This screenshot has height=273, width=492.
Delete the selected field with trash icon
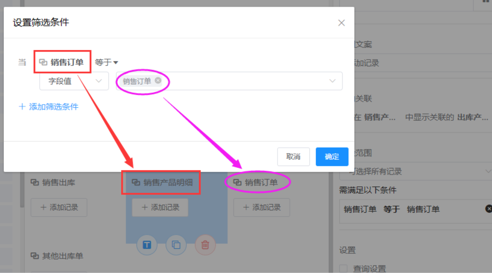click(205, 245)
